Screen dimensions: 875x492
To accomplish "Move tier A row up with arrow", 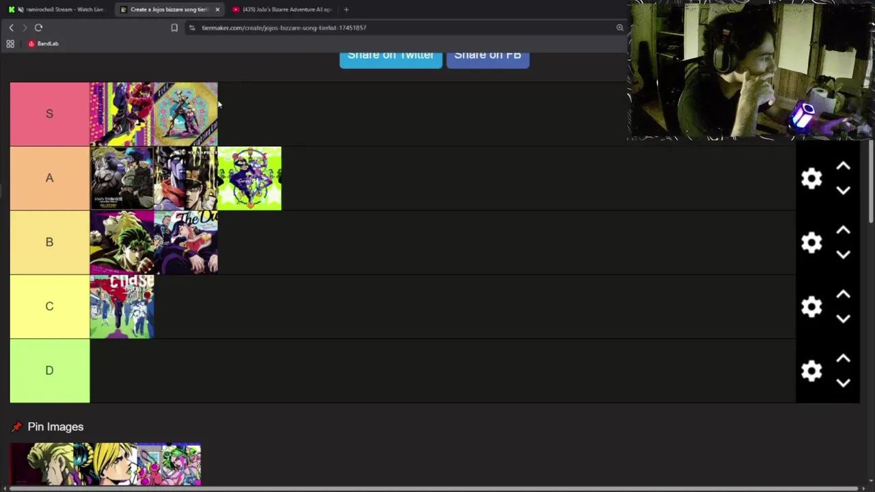I will tap(843, 166).
